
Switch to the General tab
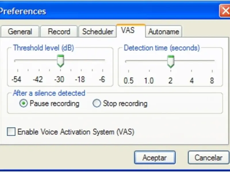[x=20, y=32]
